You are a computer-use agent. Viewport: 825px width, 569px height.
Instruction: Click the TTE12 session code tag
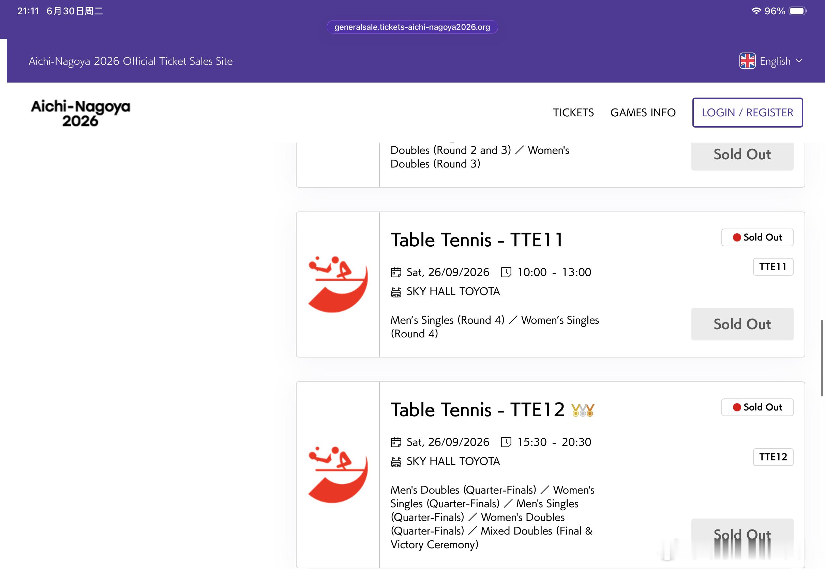(773, 457)
